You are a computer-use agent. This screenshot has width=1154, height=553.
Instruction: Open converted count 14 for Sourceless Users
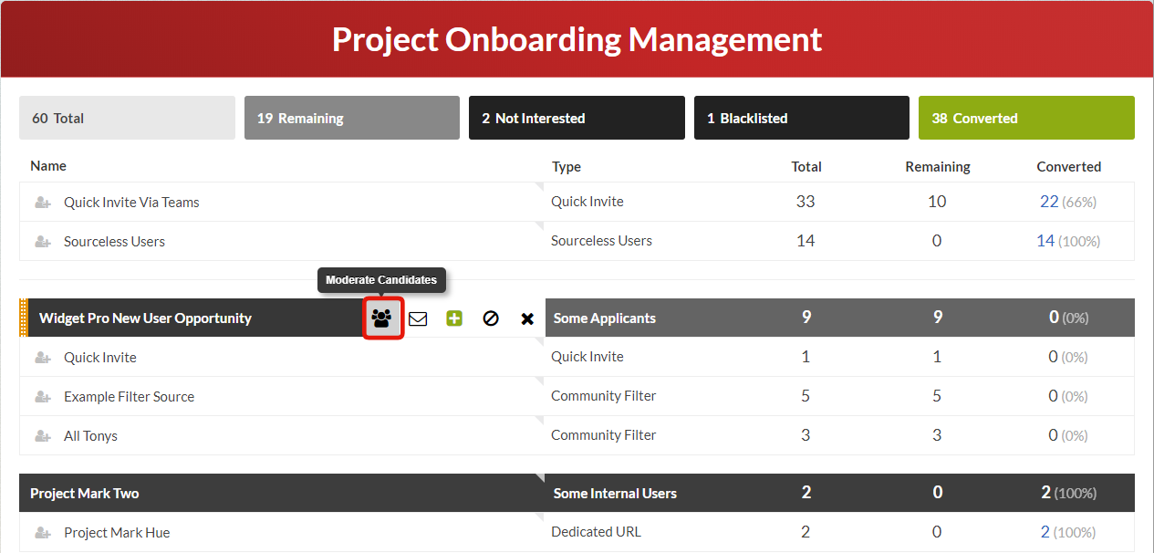tap(1045, 241)
